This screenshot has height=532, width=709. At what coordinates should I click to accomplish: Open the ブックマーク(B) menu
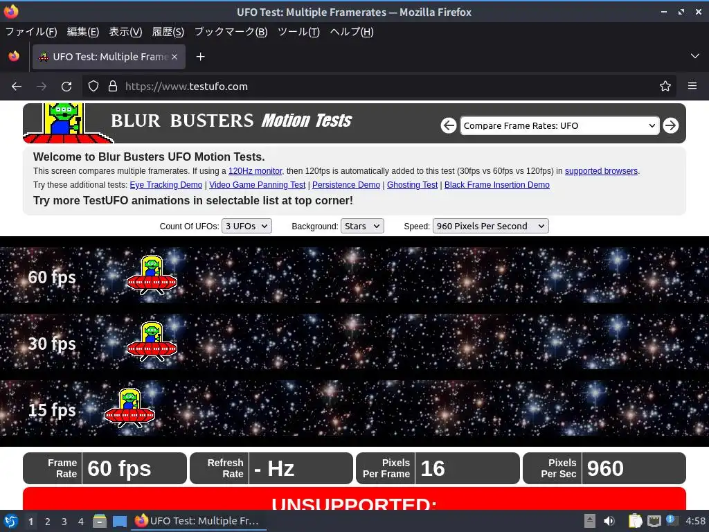tap(231, 32)
